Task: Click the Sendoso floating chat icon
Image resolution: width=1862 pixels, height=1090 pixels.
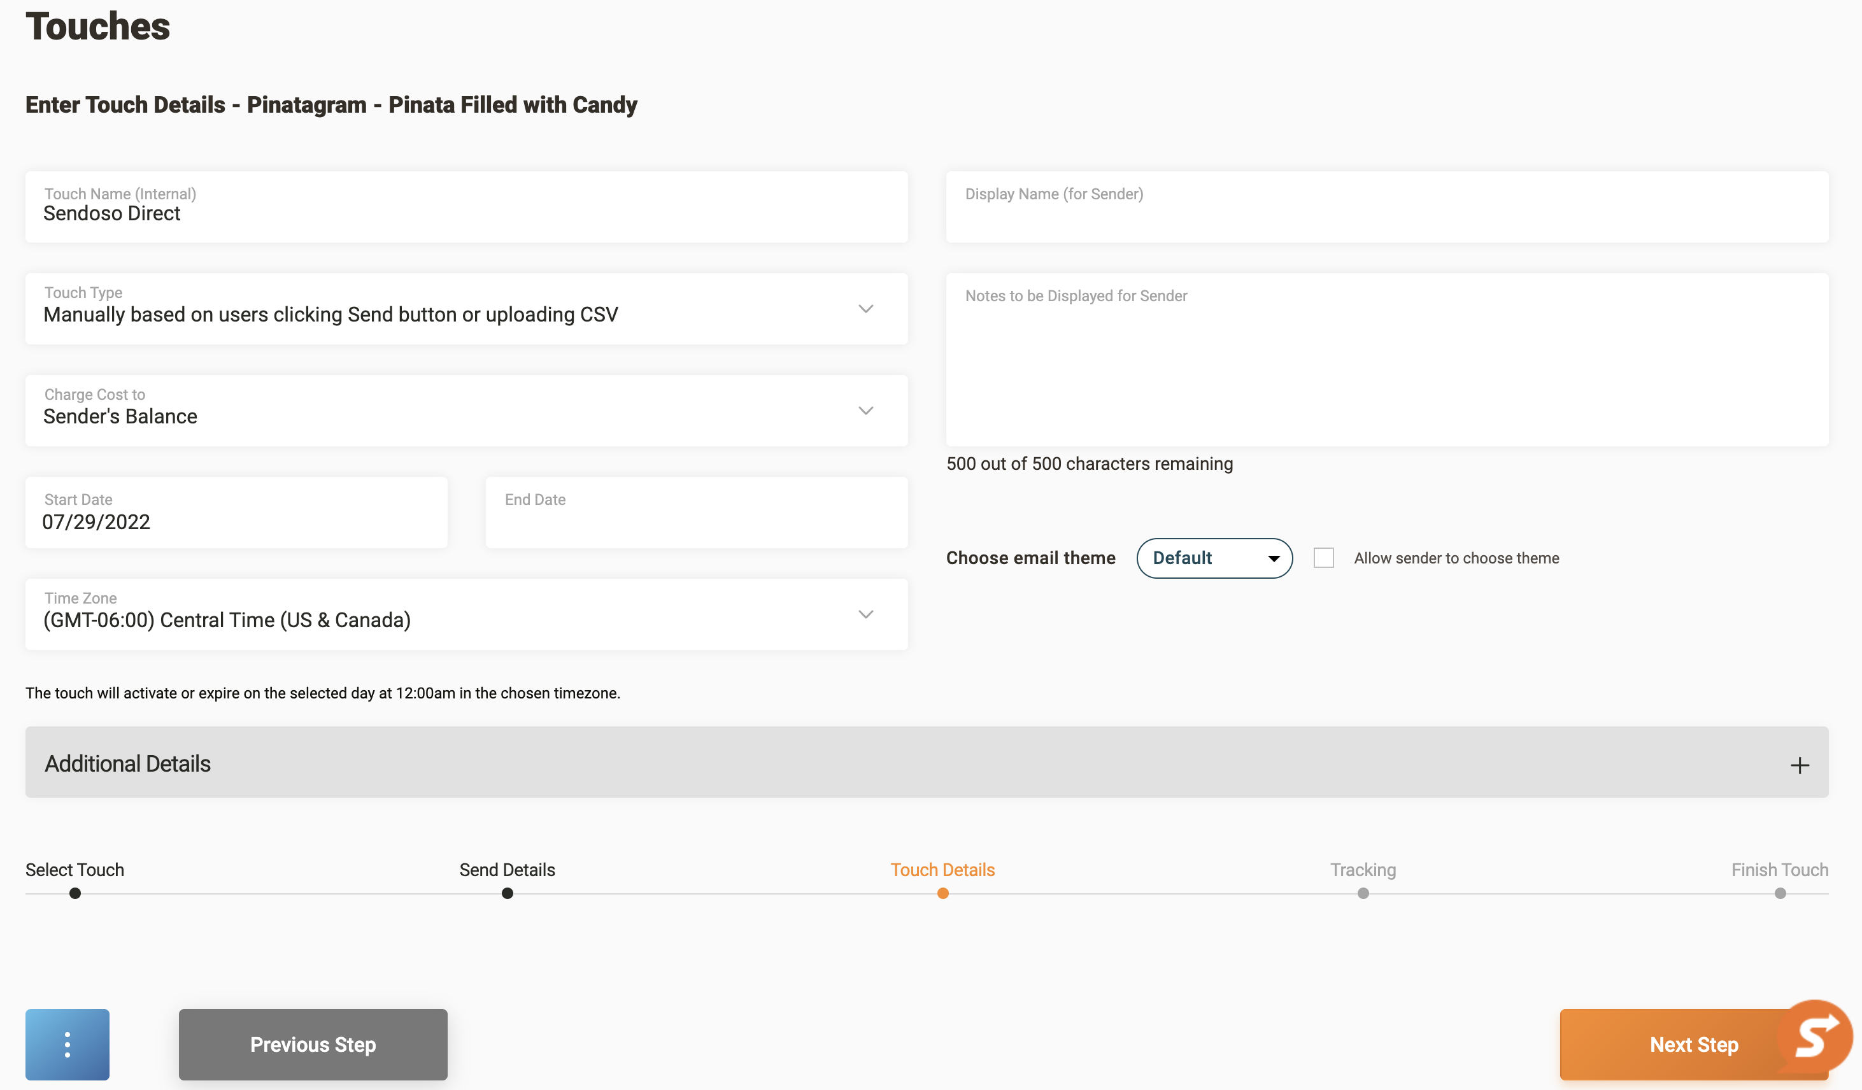Action: click(1816, 1036)
